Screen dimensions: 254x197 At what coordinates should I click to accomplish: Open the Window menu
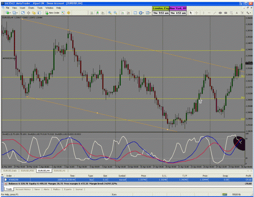(x=49, y=8)
